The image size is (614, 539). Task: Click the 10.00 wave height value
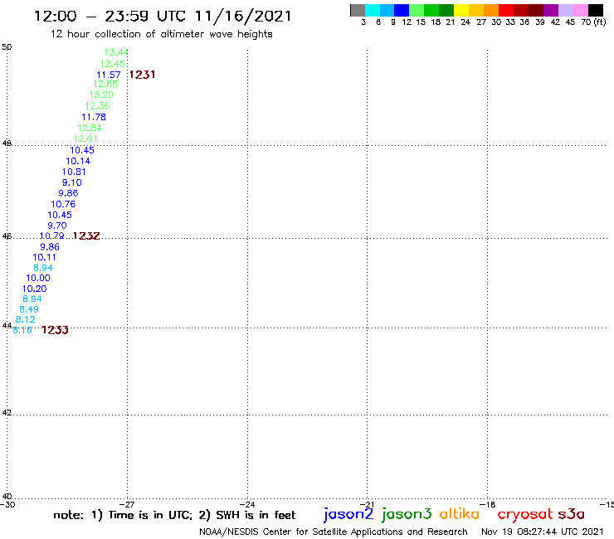coord(38,278)
